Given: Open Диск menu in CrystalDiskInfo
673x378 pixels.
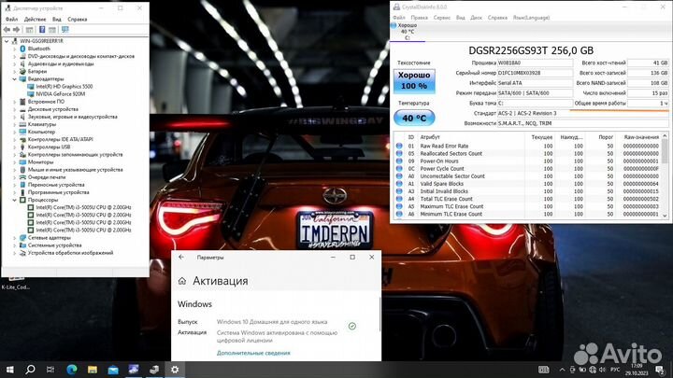Looking at the screenshot, I should pos(476,18).
